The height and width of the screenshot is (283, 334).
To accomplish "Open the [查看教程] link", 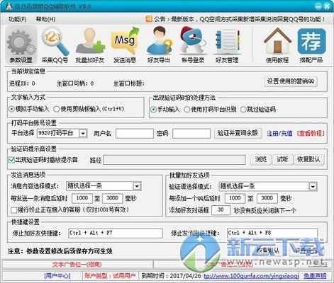I will tap(311, 134).
